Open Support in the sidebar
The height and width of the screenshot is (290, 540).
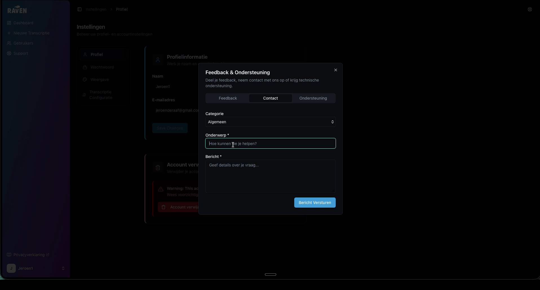pyautogui.click(x=21, y=53)
